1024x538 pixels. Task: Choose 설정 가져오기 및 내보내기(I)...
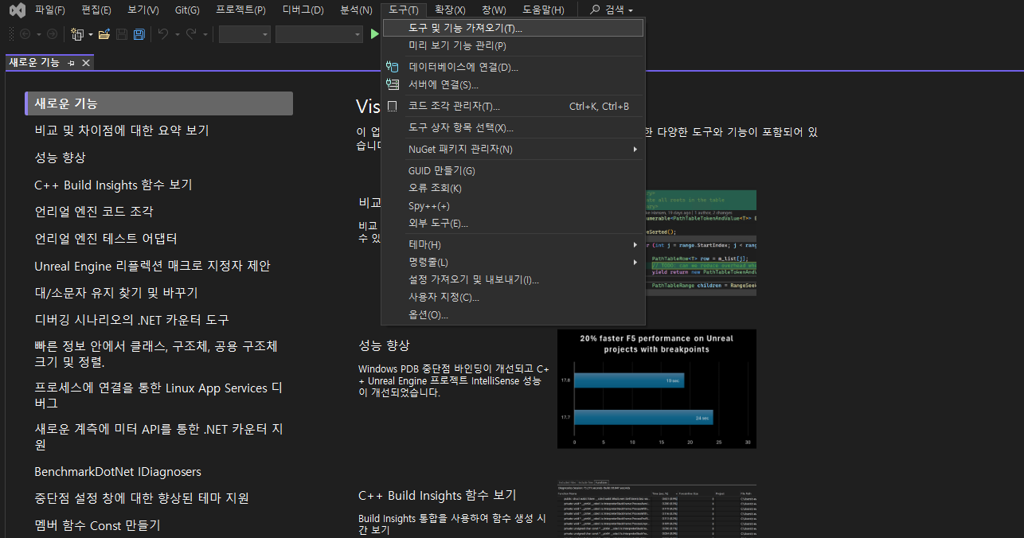pyautogui.click(x=512, y=279)
